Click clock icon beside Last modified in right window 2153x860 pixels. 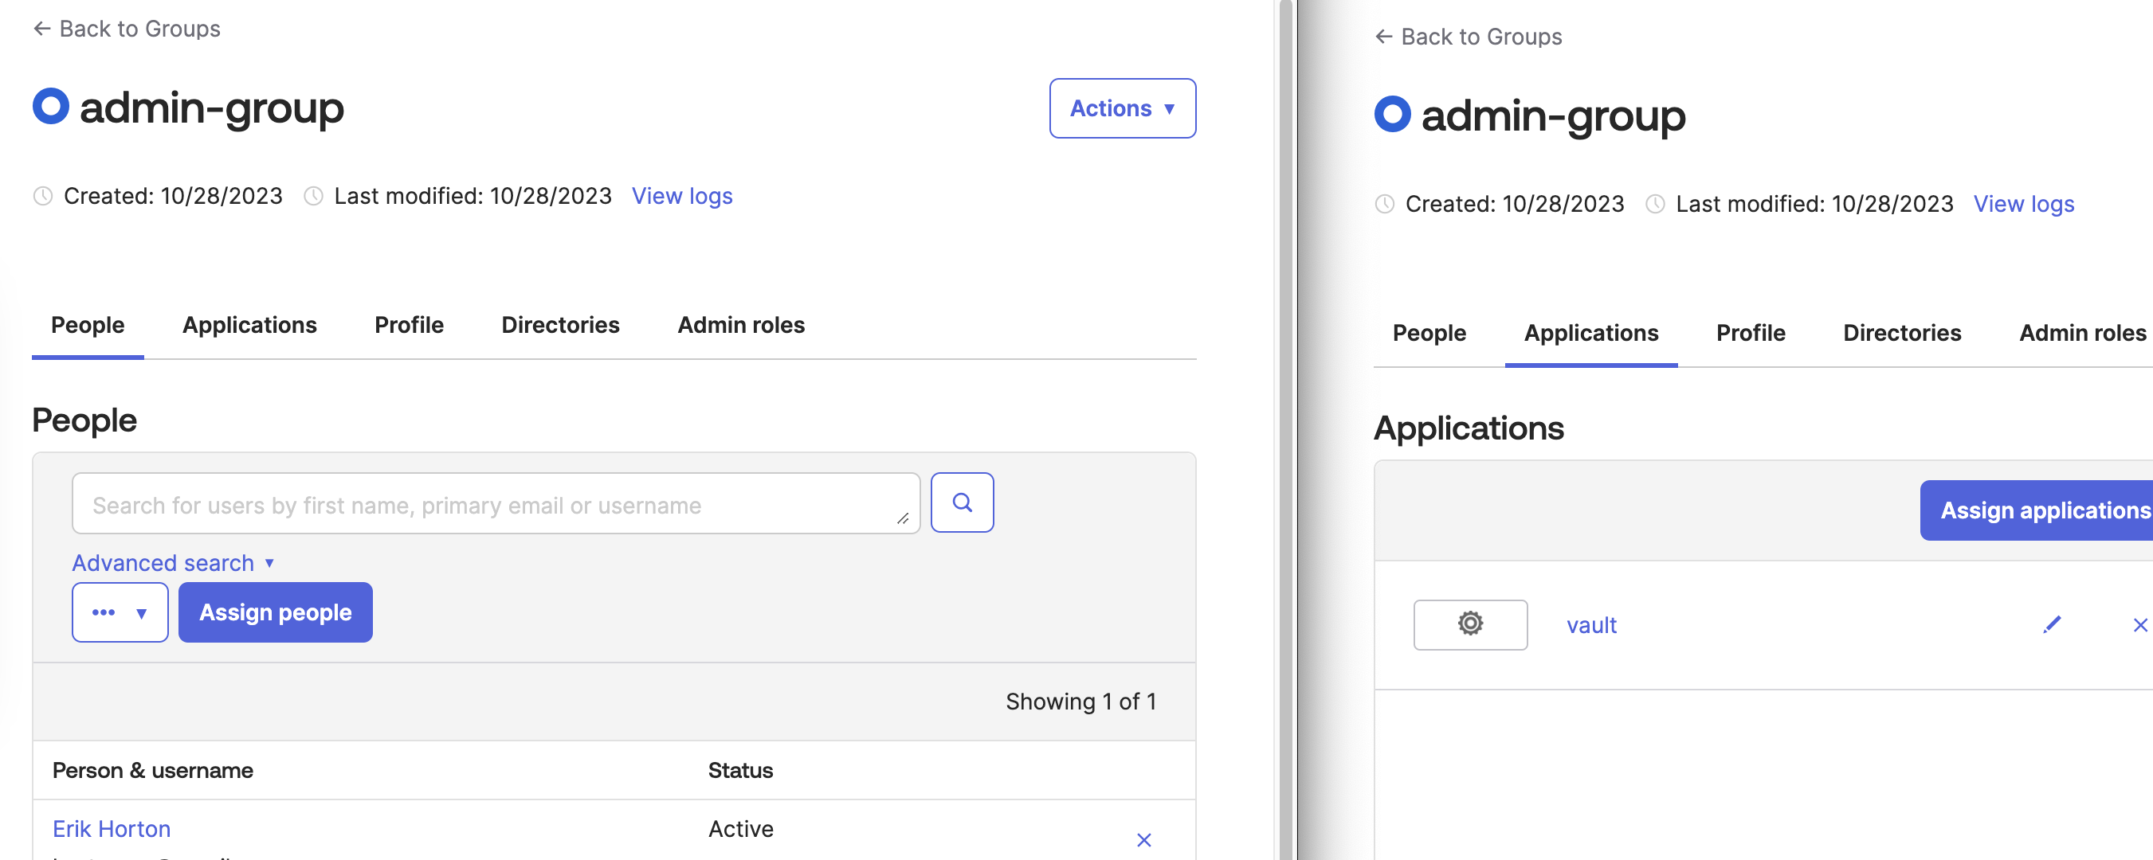point(1655,204)
